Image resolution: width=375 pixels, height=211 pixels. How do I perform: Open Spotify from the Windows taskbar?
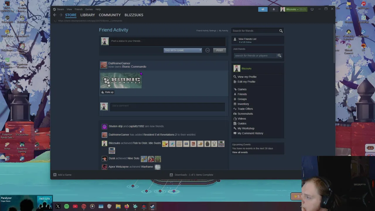(67, 206)
